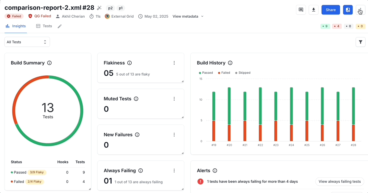Click View always failing tests button
Viewport: 368px width, 193px height.
pyautogui.click(x=339, y=181)
